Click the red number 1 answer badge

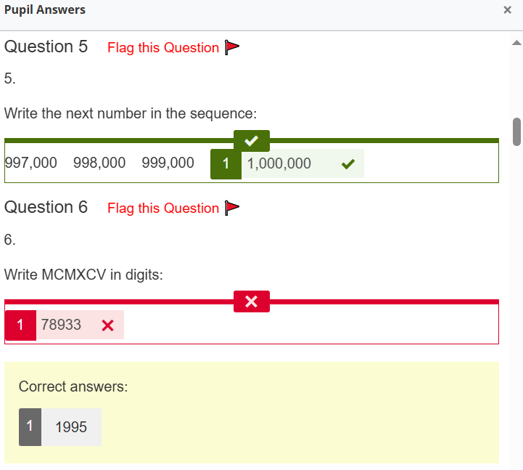point(20,325)
